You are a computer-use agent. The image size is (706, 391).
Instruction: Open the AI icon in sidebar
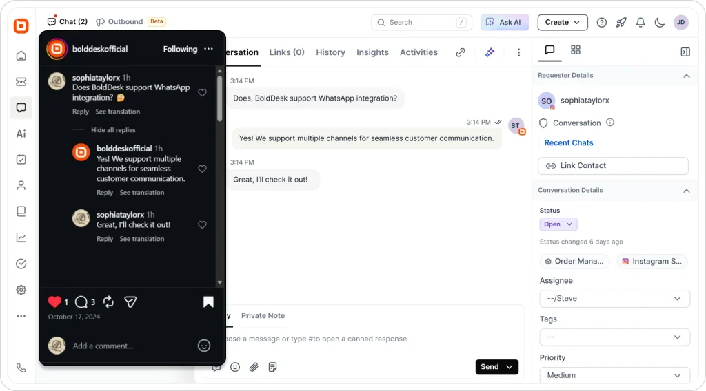point(21,134)
